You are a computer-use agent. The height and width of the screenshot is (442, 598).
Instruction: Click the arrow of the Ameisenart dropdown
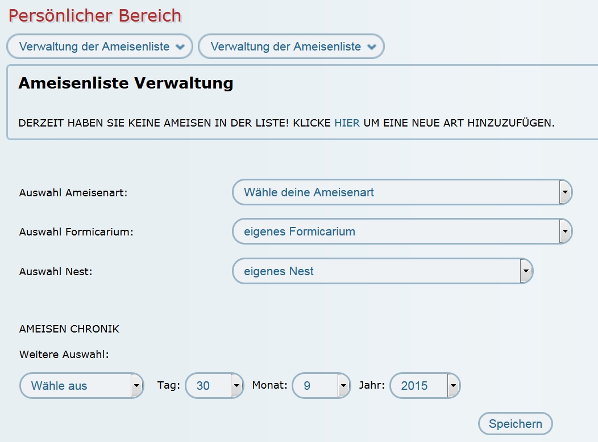tap(564, 192)
